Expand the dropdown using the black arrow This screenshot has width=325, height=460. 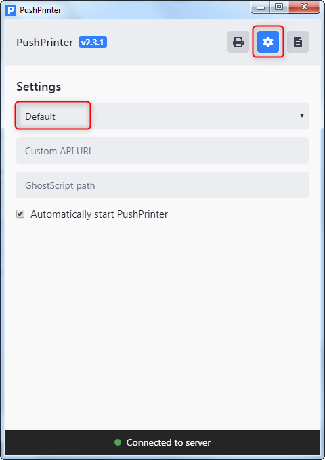point(301,116)
